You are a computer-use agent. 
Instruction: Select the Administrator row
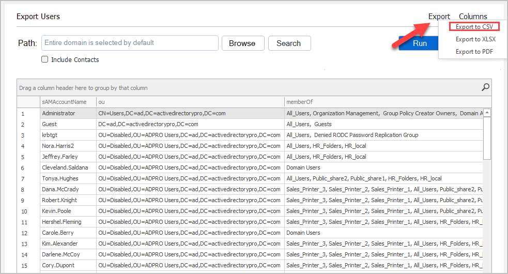tap(58, 113)
